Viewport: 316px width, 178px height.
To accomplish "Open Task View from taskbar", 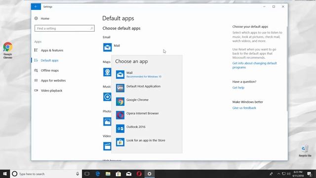I will tap(87, 174).
